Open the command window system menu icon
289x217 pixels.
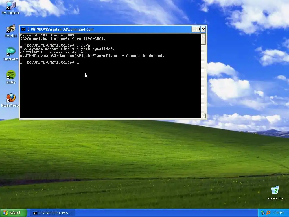(x=23, y=29)
